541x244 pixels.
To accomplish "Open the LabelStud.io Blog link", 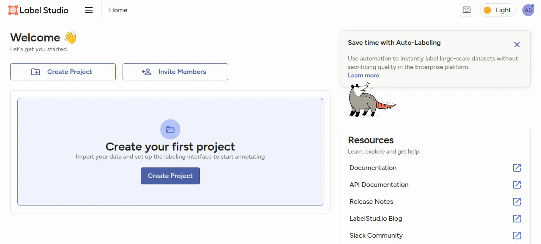I will tap(376, 219).
